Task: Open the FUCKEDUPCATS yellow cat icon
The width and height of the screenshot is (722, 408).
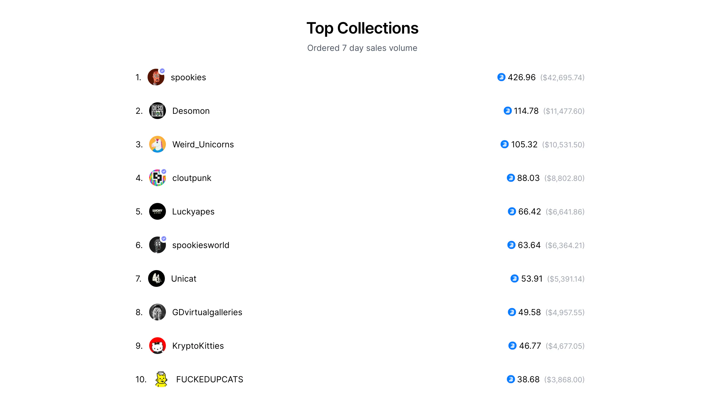Action: point(161,379)
